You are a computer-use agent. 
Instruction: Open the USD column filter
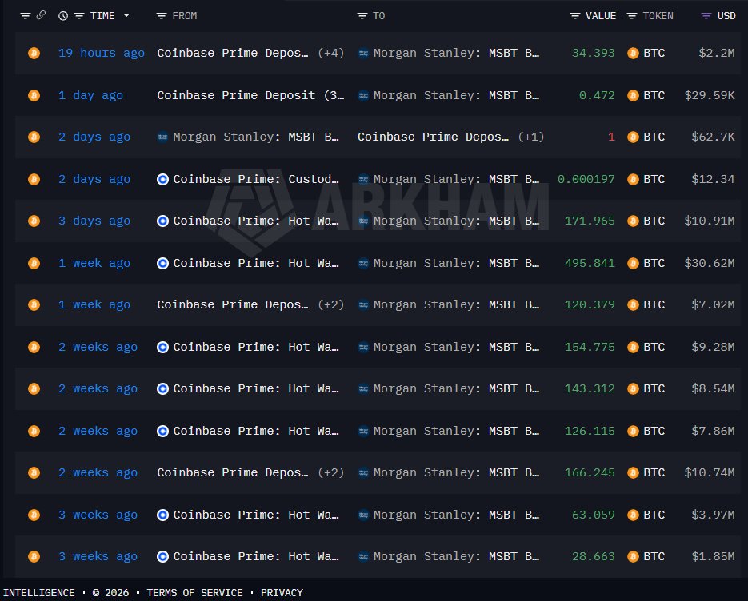(706, 16)
